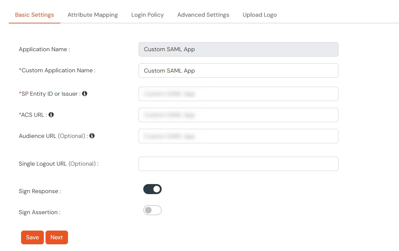Viewport: 399px width, 251px height.
Task: Click the grayed-out Application Name field
Action: [x=238, y=49]
